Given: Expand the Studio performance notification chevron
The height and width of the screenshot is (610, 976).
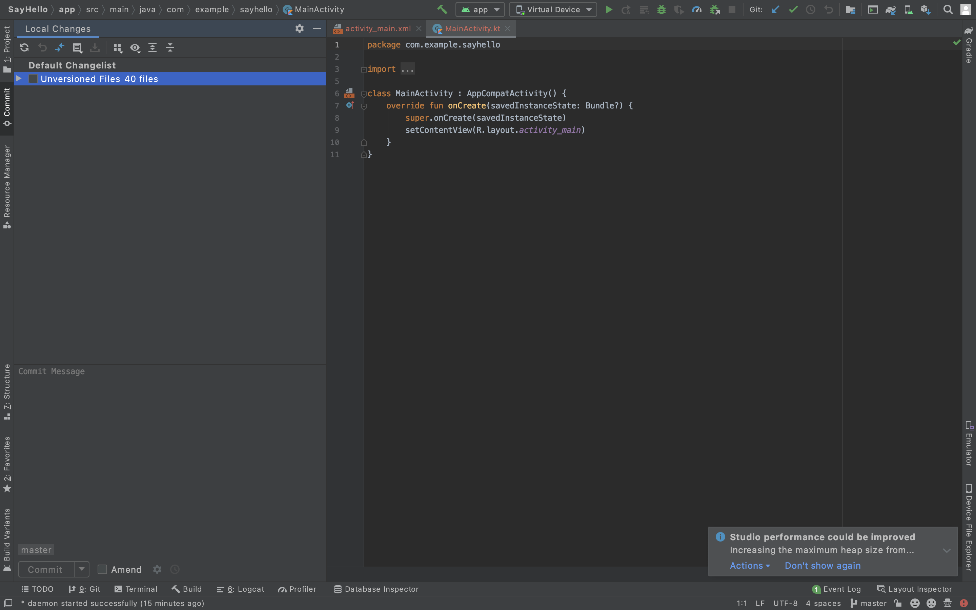Looking at the screenshot, I should click(947, 550).
